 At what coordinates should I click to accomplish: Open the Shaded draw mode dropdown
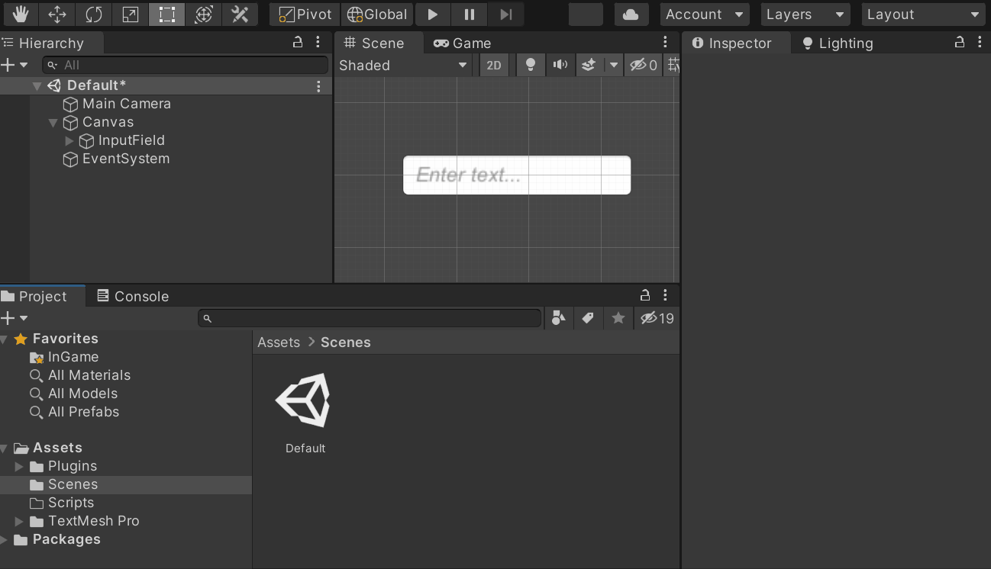click(x=402, y=66)
